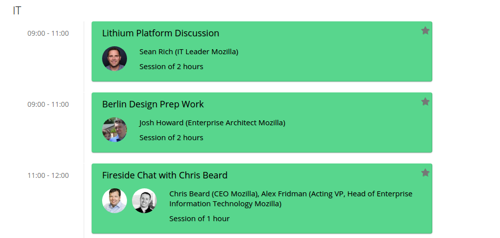The height and width of the screenshot is (238, 500).
Task: Open the Lithium Platform Discussion title
Action: [x=160, y=33]
